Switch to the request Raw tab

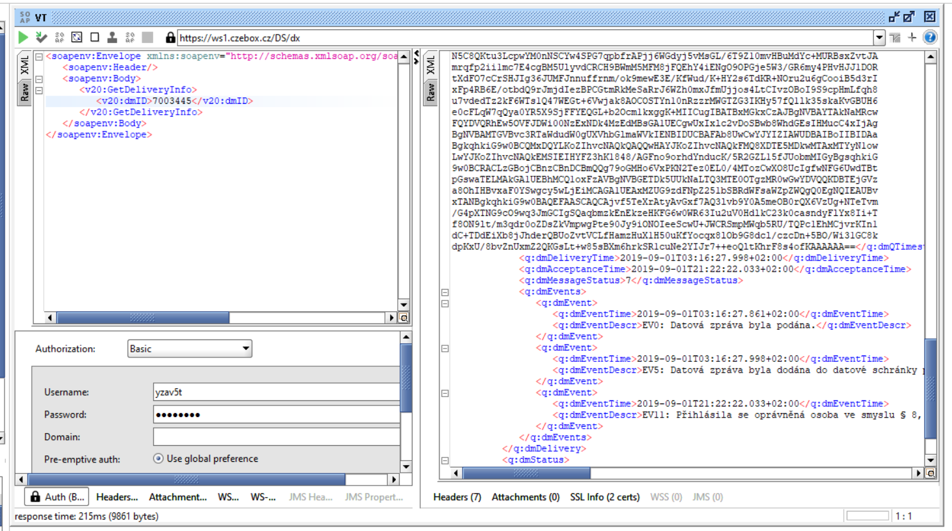24,92
